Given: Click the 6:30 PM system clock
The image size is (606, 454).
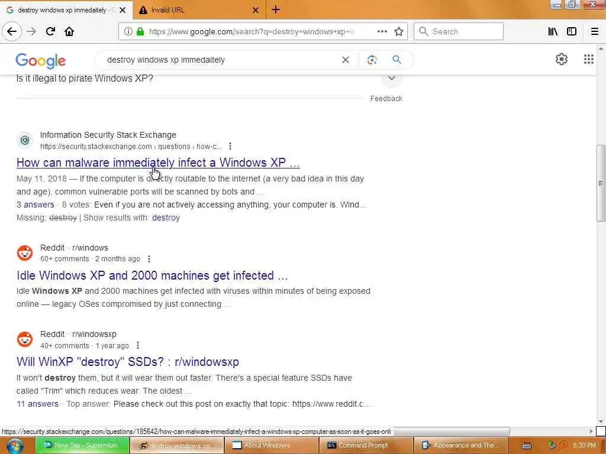Looking at the screenshot, I should [584, 446].
